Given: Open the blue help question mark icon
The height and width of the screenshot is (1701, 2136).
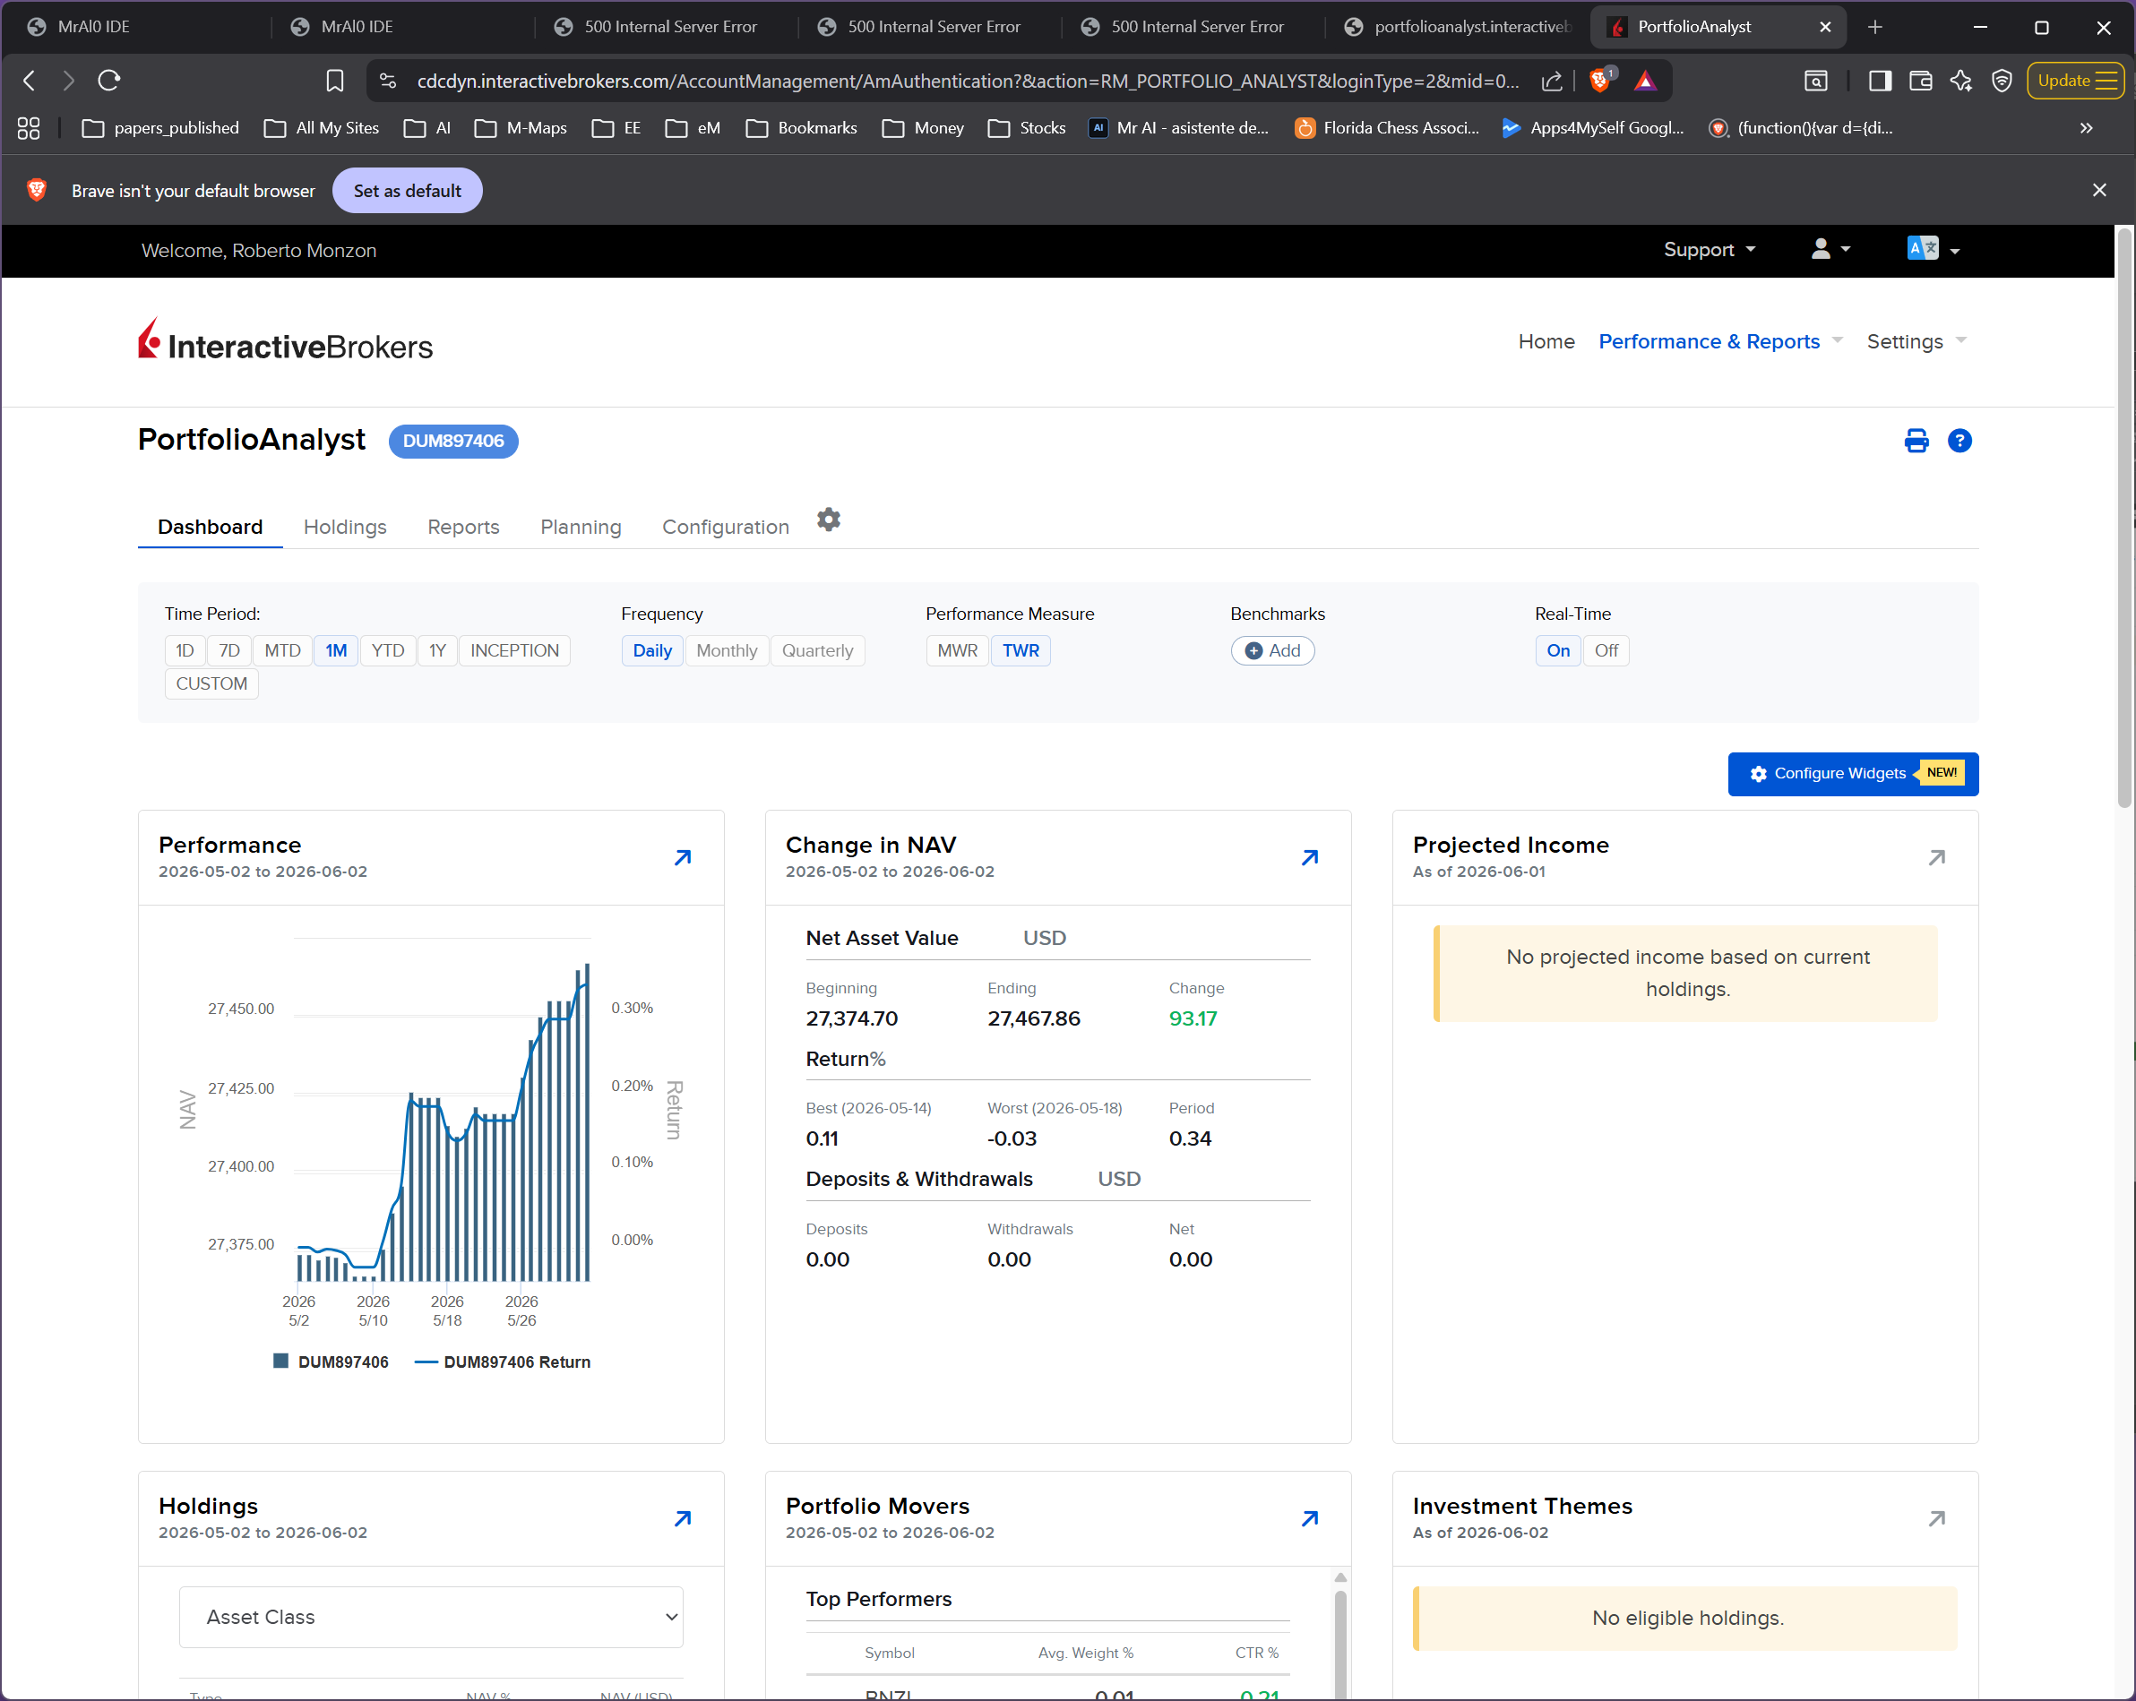Looking at the screenshot, I should coord(1959,441).
